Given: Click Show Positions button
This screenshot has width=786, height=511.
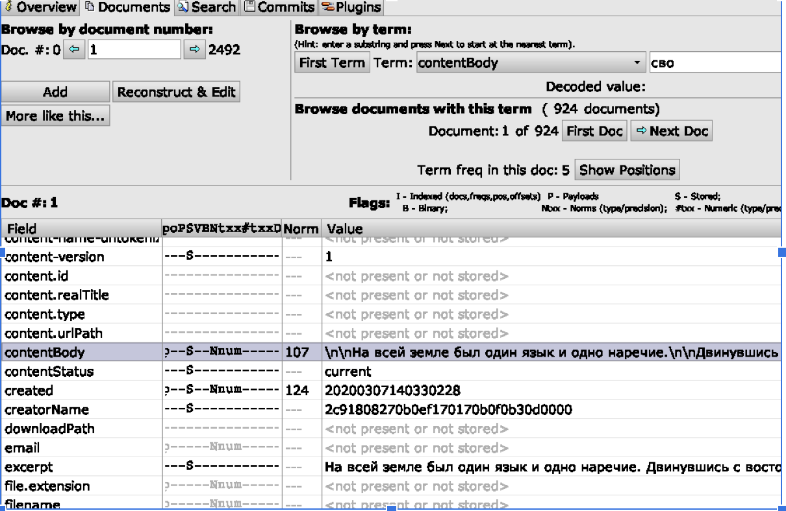Looking at the screenshot, I should (627, 170).
